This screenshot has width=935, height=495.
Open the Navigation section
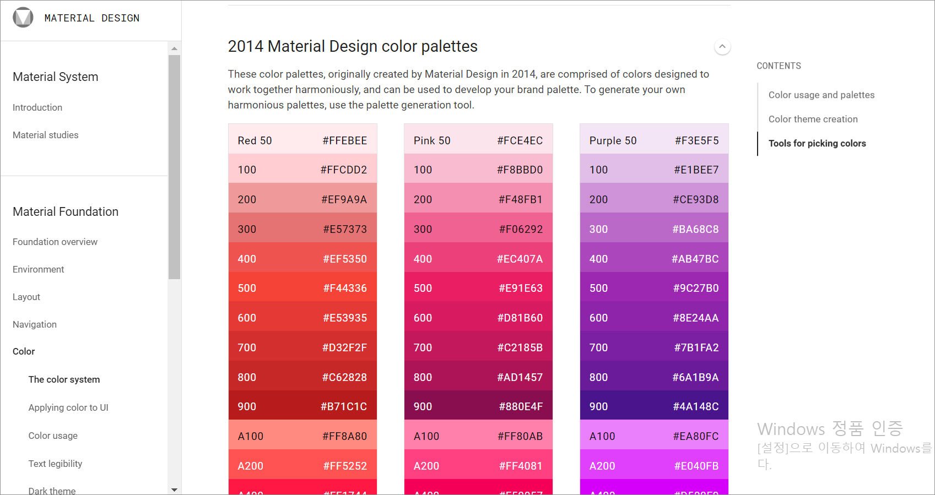click(35, 324)
